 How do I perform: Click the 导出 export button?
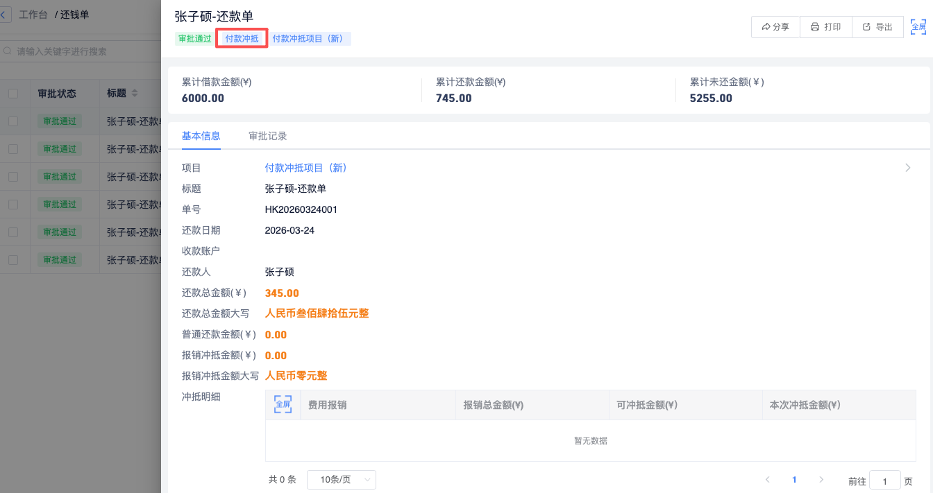[x=877, y=27]
